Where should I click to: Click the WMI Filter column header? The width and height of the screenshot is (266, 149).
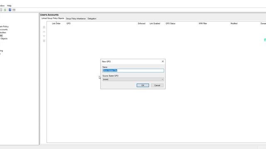click(x=203, y=24)
